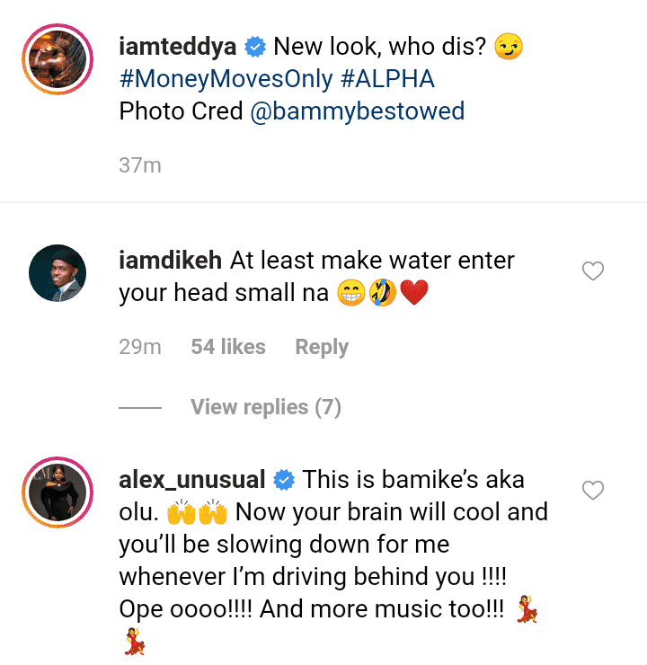Go to the alex_unusual username
Viewport: 647px width, 665px height.
[192, 481]
